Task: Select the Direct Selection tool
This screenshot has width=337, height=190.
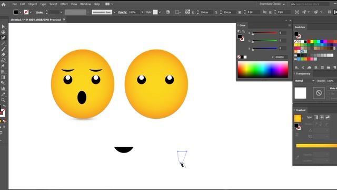Action: (x=3, y=32)
